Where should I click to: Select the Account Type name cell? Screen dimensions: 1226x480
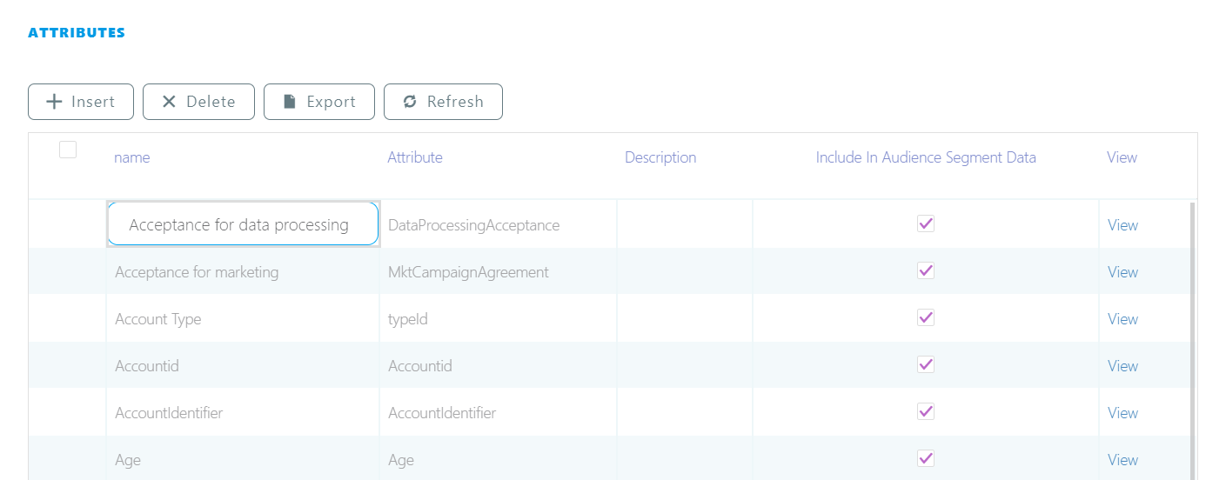158,319
